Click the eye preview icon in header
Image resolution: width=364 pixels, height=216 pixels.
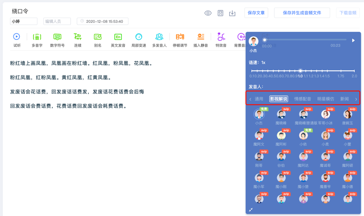pyautogui.click(x=208, y=13)
